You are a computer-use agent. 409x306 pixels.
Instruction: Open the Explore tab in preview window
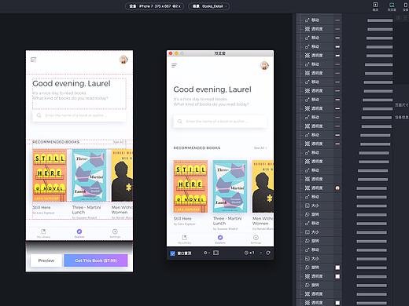(220, 239)
